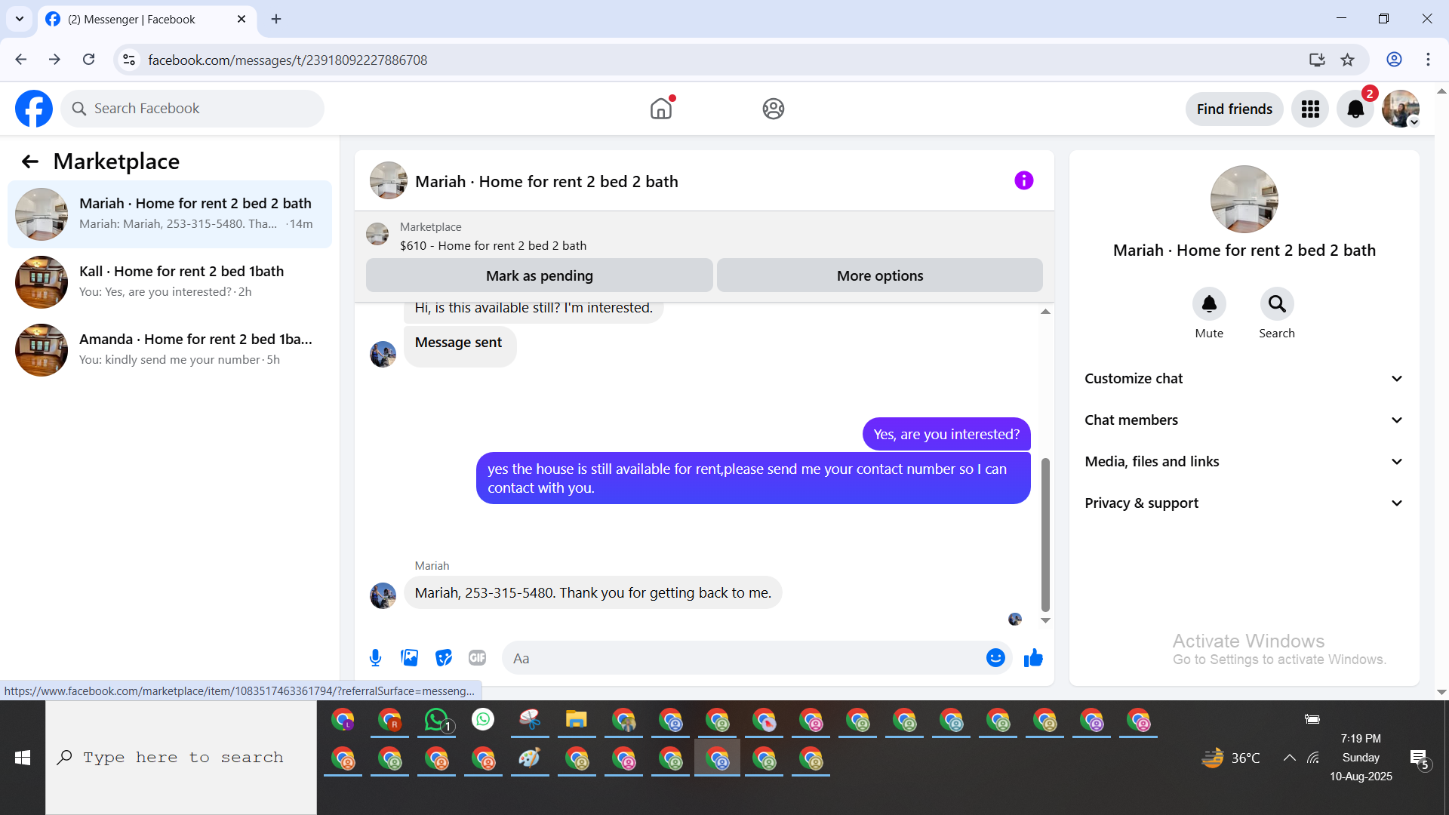The image size is (1449, 815).
Task: Click the voice clip microphone icon
Action: 375,658
